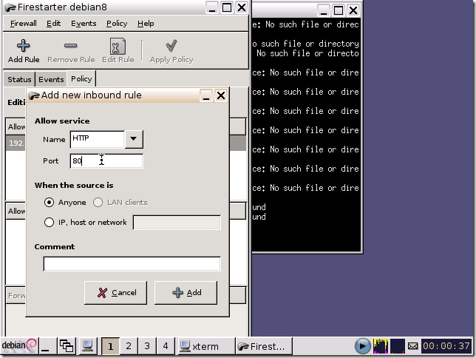Screen dimensions: 476x358
Task: Click the window list icon on taskbar
Action: click(x=67, y=346)
